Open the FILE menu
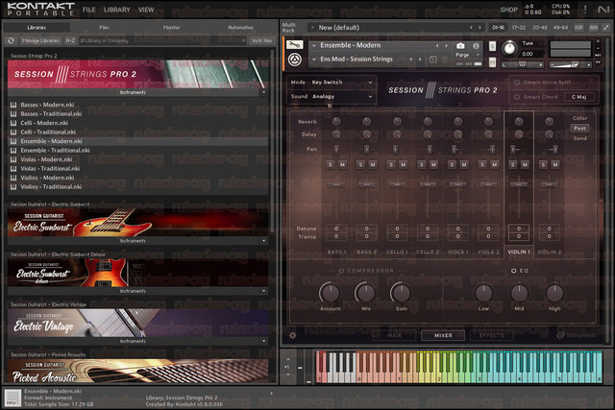 (89, 10)
